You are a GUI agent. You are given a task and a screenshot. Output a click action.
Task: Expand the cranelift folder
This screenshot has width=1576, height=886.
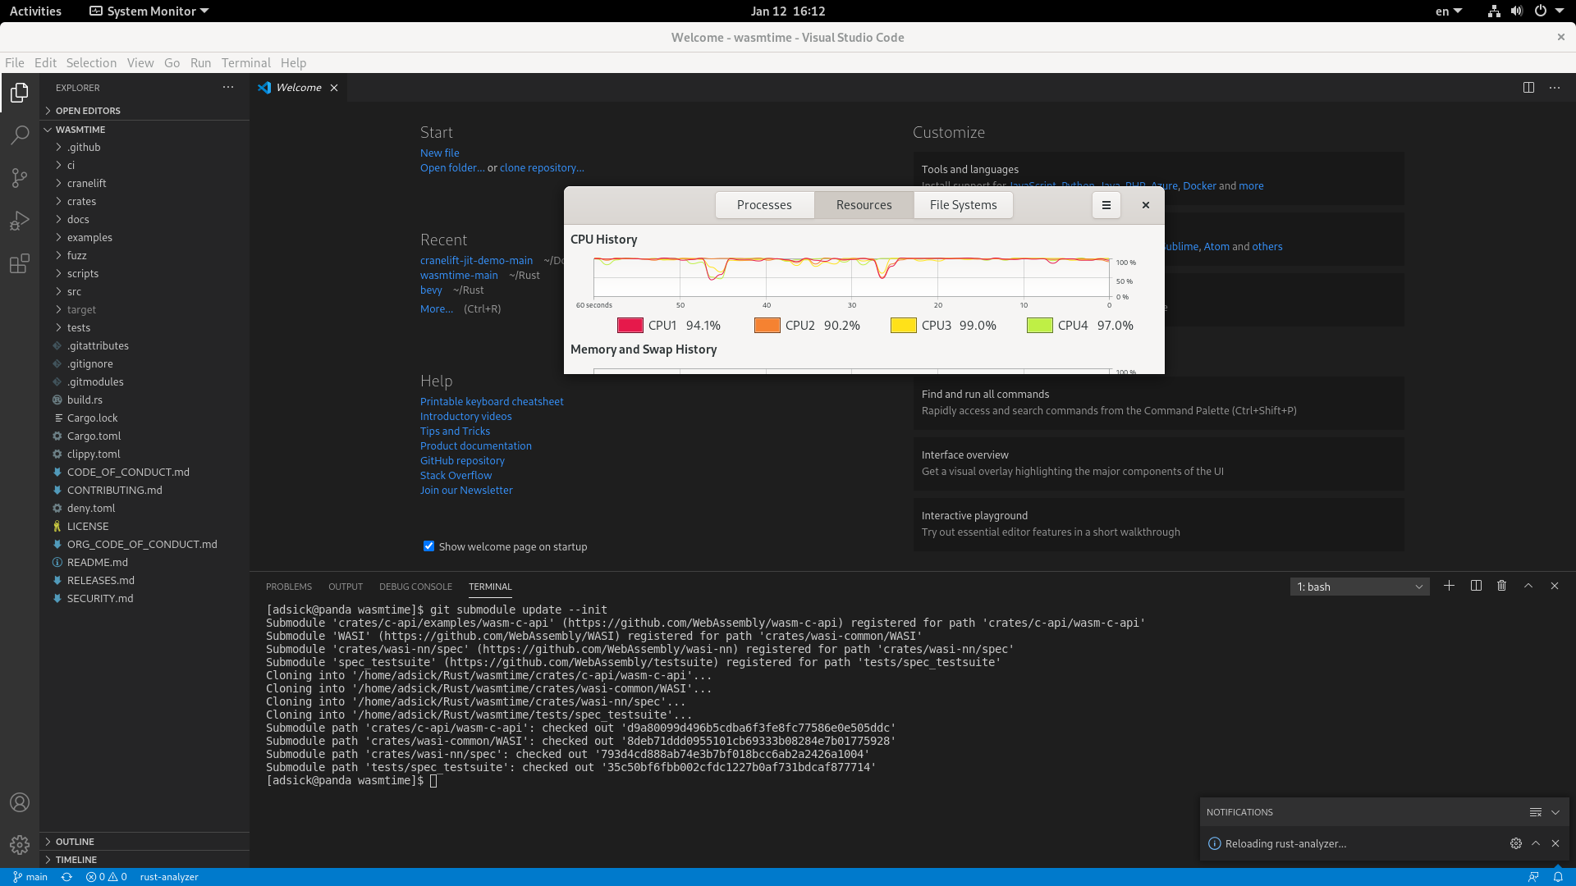click(x=144, y=184)
